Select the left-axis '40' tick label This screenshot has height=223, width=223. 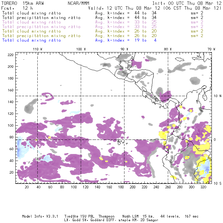[x=12, y=161]
